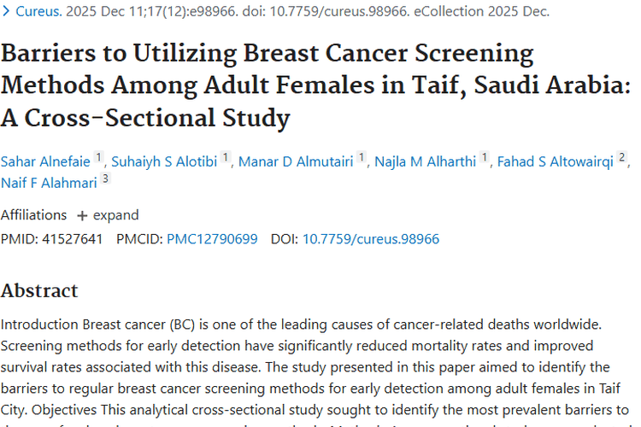Viewport: 641px width, 427px height.
Task: Click affiliation superscript 2 after Fahad S Altowairqi
Action: coord(622,157)
